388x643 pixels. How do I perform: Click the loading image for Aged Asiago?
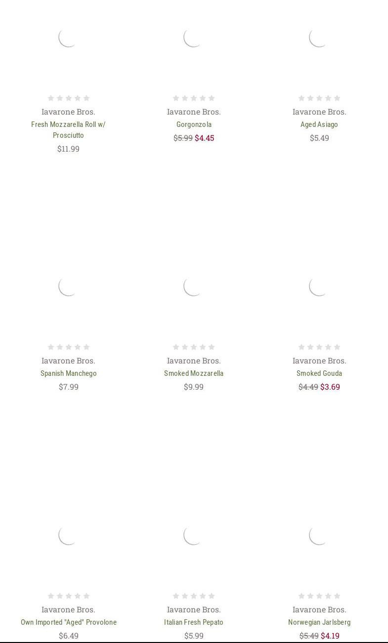tap(319, 37)
